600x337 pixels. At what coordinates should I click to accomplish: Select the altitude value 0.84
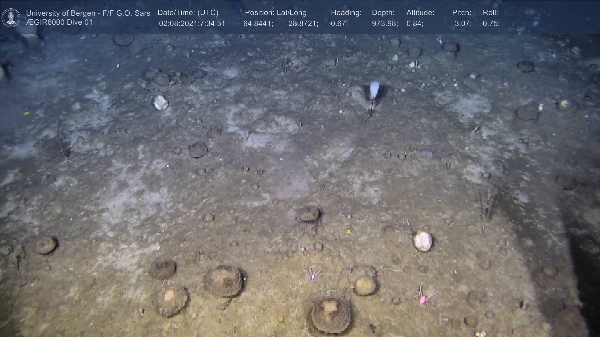tap(414, 24)
